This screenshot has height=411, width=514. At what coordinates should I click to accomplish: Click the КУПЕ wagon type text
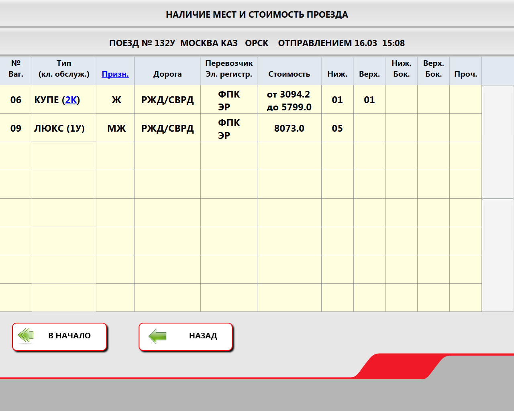(47, 100)
